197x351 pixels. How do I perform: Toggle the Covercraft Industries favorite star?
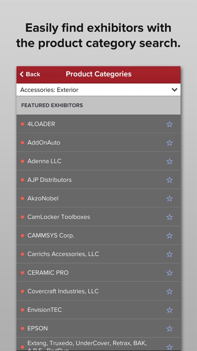[169, 292]
